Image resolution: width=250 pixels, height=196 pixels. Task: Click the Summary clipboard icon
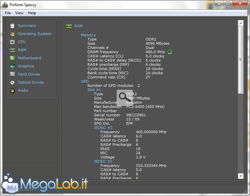click(x=12, y=26)
